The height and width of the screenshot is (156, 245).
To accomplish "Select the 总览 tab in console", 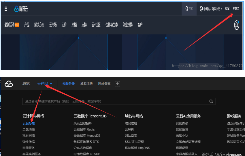I will tap(26, 84).
